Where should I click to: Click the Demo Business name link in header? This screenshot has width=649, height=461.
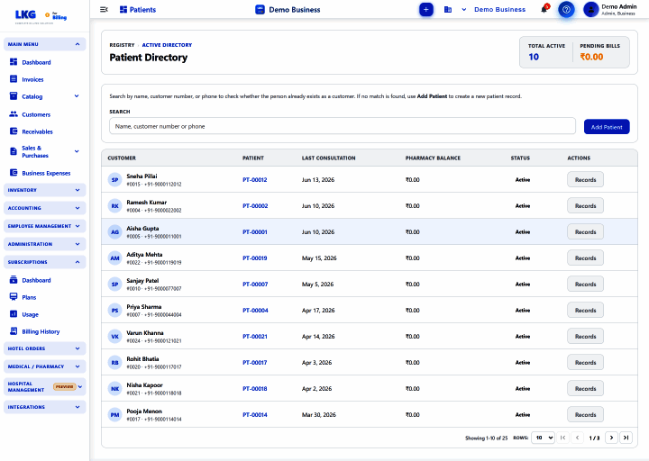(499, 10)
